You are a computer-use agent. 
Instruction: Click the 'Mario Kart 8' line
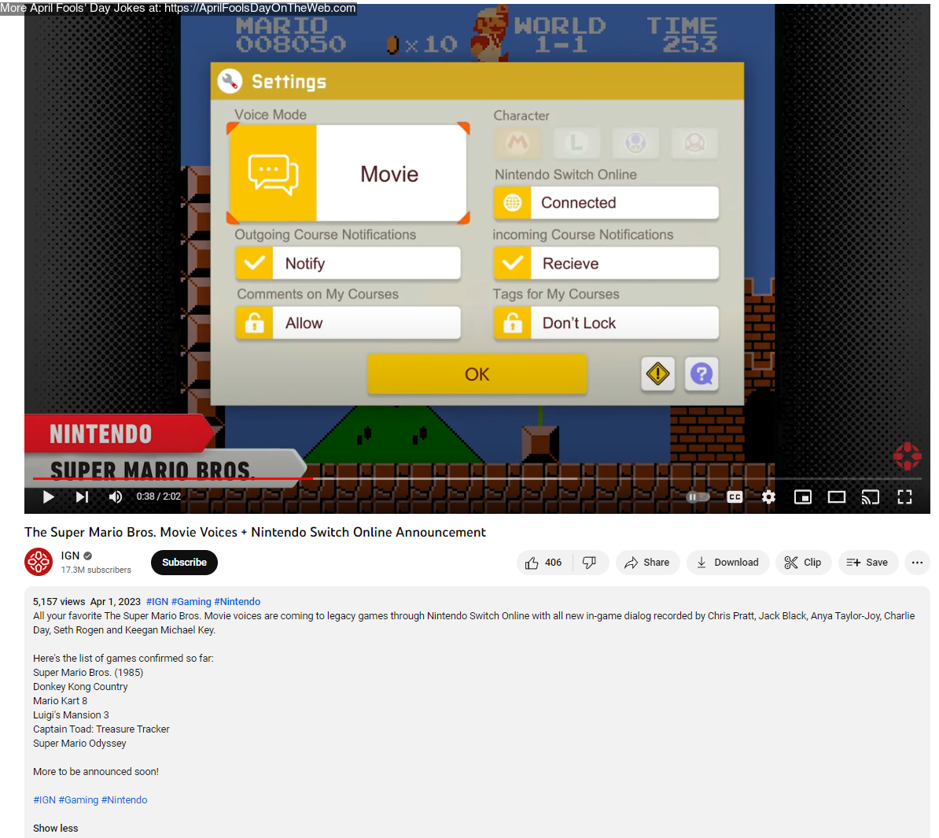click(x=60, y=701)
